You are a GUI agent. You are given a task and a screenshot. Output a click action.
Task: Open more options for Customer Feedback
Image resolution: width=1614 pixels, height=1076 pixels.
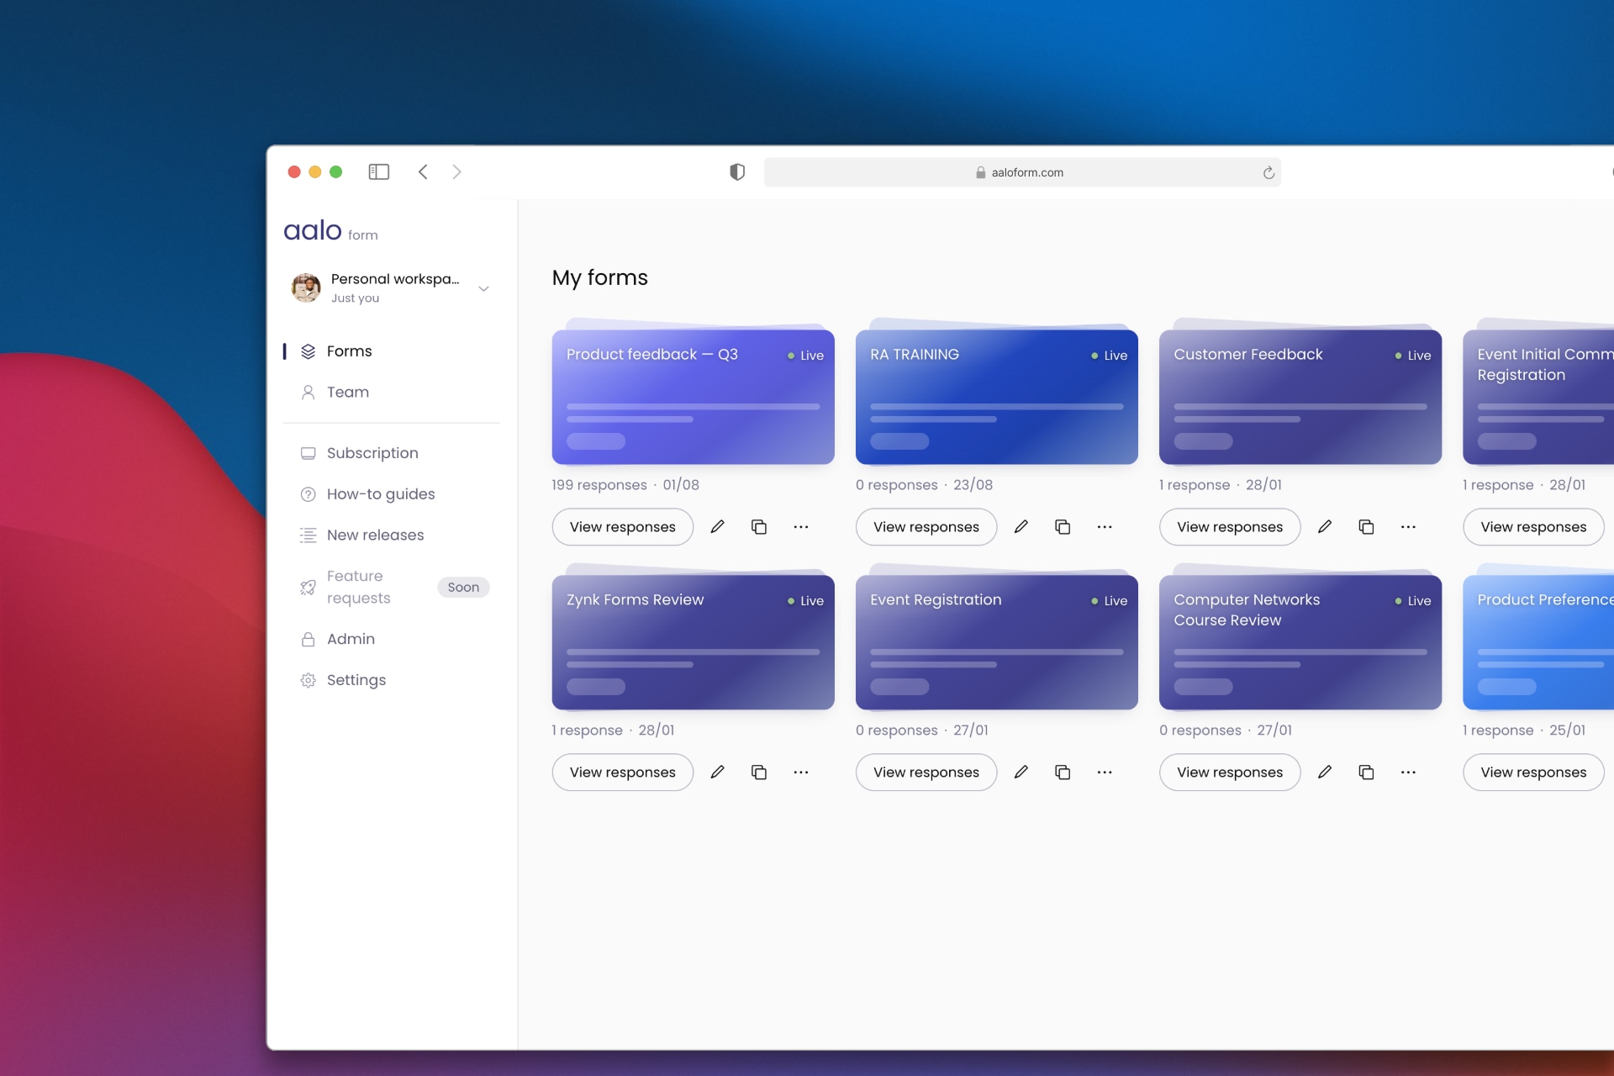click(1408, 527)
